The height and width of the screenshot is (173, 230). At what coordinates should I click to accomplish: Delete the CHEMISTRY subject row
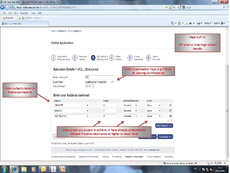pos(171,105)
